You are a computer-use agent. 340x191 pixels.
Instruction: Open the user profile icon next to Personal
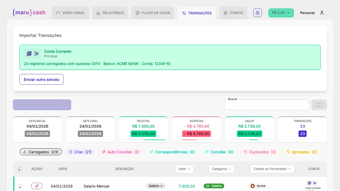[x=322, y=13]
